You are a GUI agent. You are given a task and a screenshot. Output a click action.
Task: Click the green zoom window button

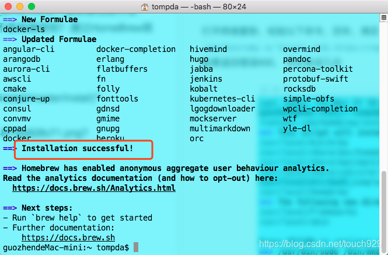click(32, 6)
